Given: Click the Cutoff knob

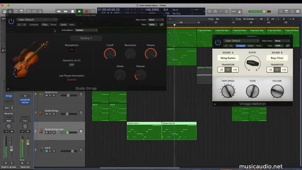Looking at the screenshot, I should pyautogui.click(x=110, y=54).
